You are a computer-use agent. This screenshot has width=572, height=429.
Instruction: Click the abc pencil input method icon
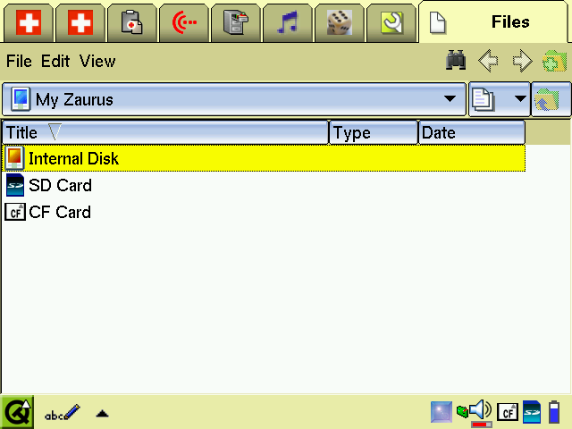point(62,413)
